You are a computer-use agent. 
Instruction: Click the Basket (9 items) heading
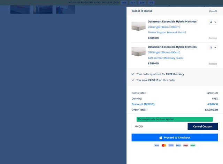click(142, 11)
